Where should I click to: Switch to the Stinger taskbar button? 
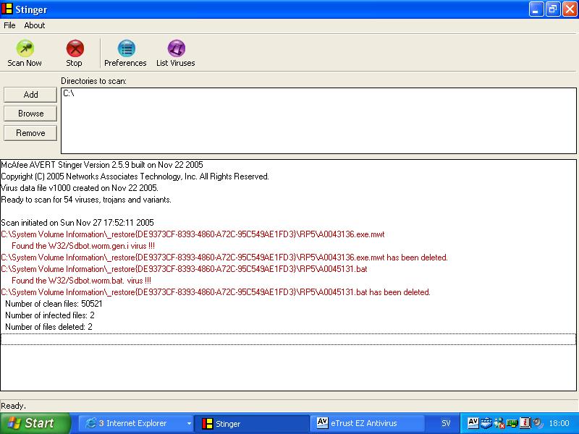click(251, 424)
